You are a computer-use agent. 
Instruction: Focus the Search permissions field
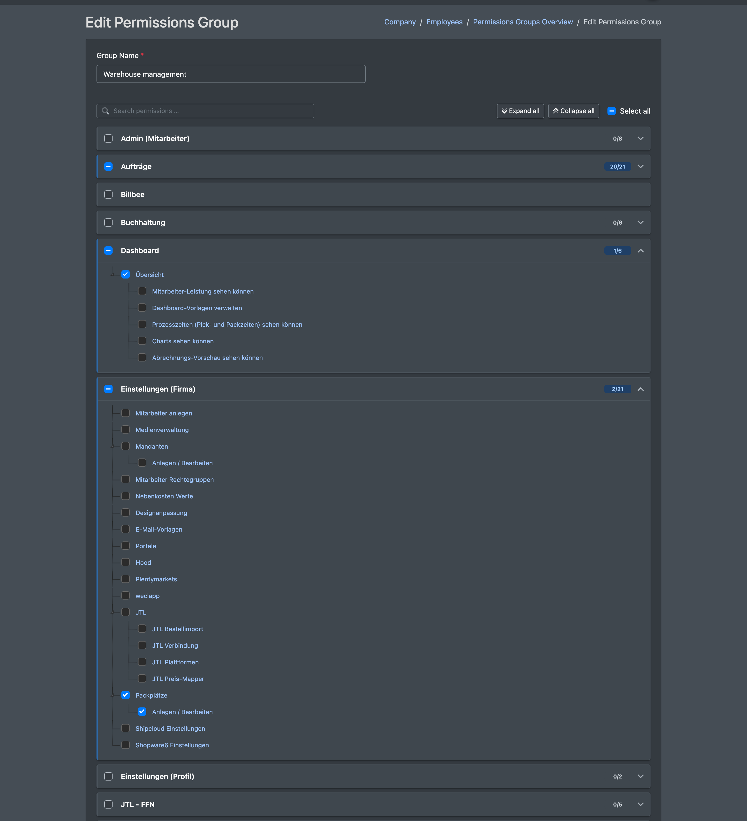pos(205,111)
